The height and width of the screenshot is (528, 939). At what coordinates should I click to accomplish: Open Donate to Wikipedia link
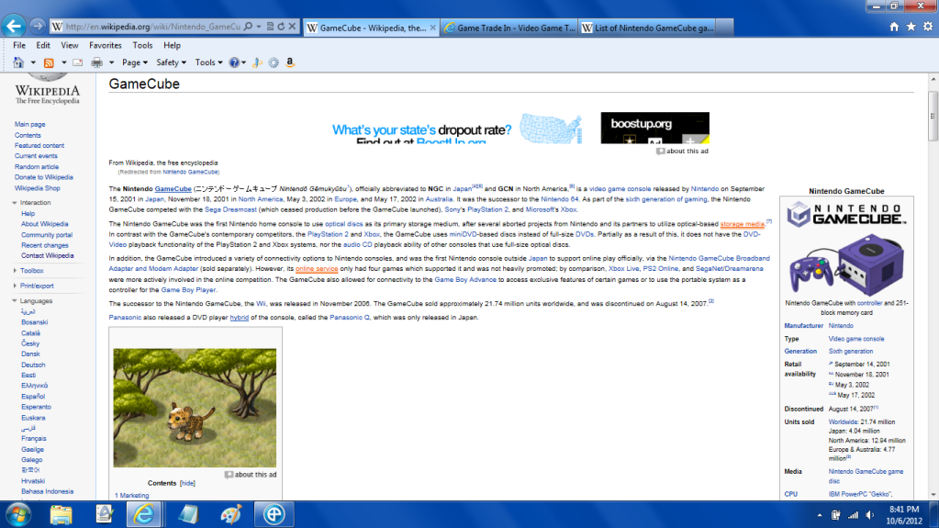pos(44,177)
